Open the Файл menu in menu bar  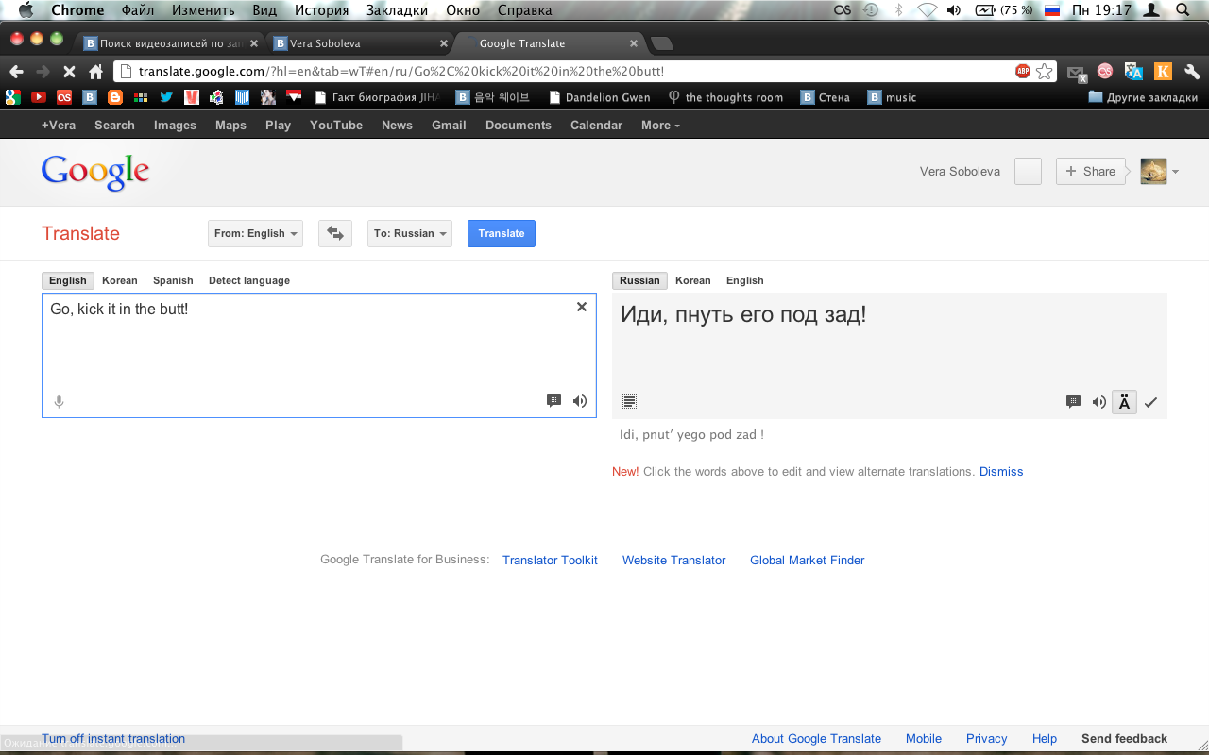coord(138,10)
